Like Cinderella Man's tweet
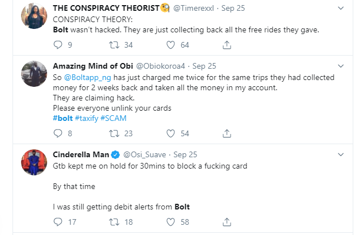Image resolution: width=355 pixels, height=235 pixels. coord(170,222)
